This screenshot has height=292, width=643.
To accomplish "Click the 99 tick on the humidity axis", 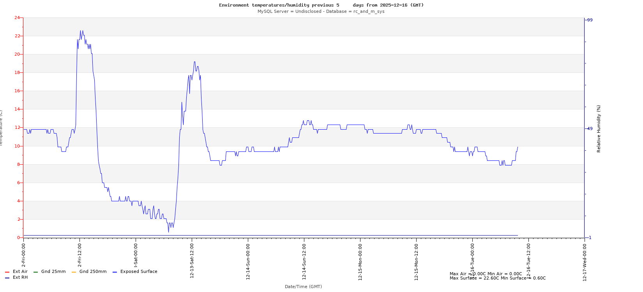I will (x=590, y=20).
